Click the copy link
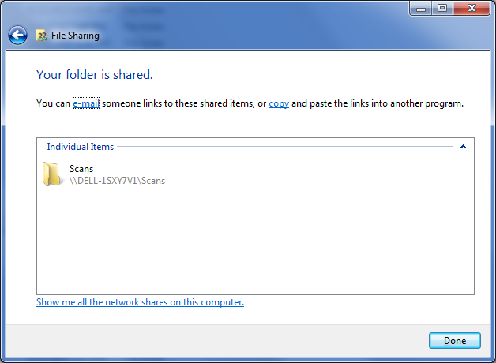This screenshot has height=363, width=496. click(x=279, y=103)
